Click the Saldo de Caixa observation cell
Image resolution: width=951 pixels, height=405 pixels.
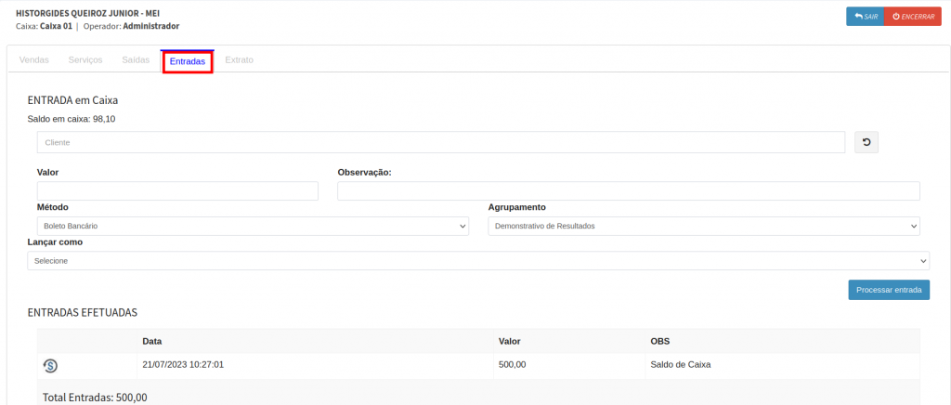tap(681, 365)
